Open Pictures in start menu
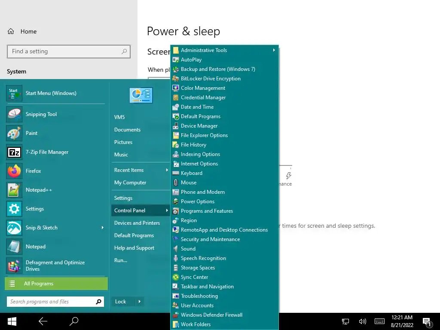The height and width of the screenshot is (330, 440). (123, 142)
